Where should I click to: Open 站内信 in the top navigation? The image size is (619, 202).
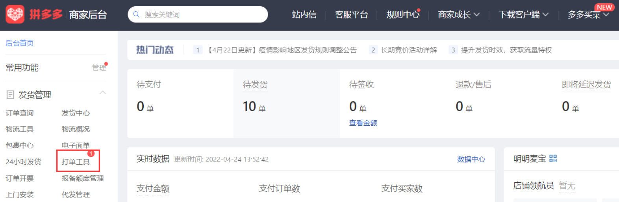304,15
